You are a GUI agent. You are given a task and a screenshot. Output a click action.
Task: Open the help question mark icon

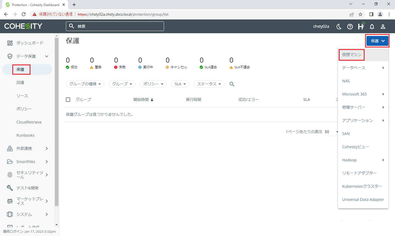coord(350,26)
